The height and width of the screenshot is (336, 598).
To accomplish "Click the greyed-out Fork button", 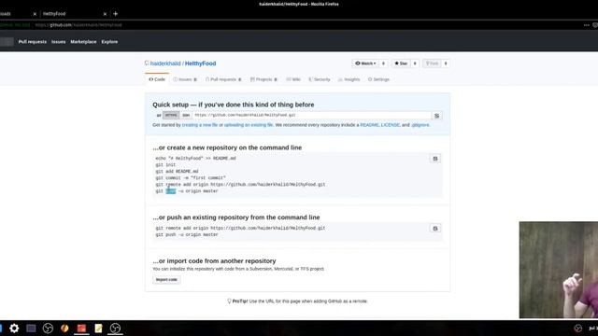I will point(432,63).
